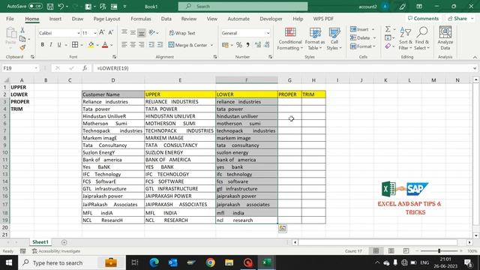Align text to the left
480x270 pixels.
124,45
